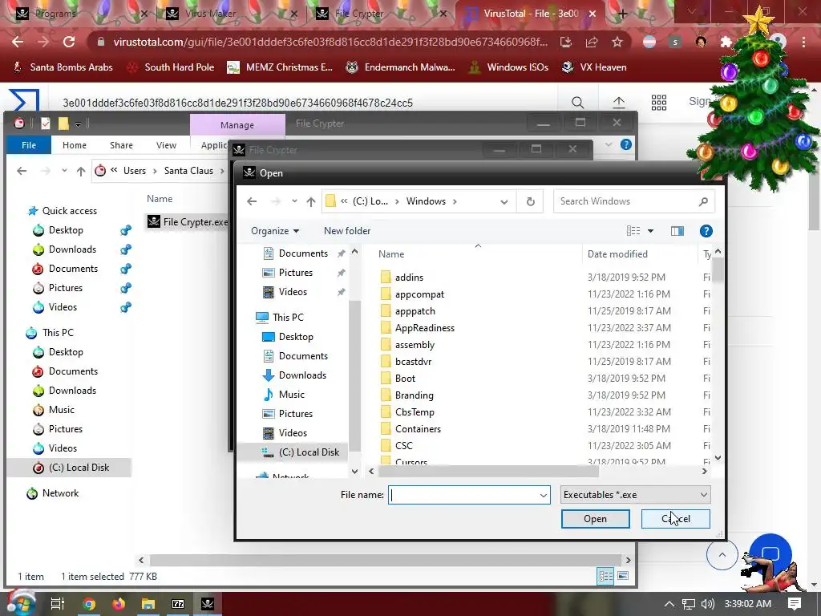Refresh the Windows folder listing in Open dialog

(531, 201)
